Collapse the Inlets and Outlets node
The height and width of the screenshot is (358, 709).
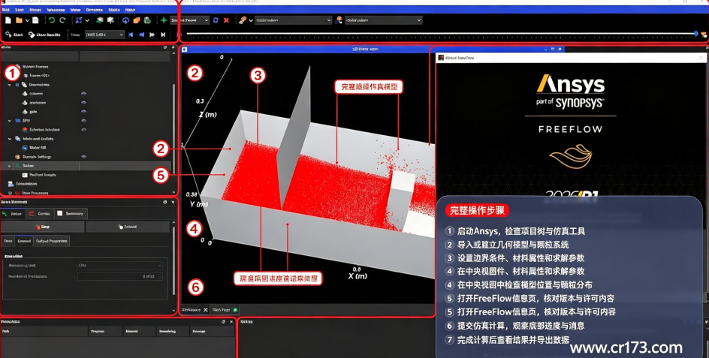click(10, 139)
